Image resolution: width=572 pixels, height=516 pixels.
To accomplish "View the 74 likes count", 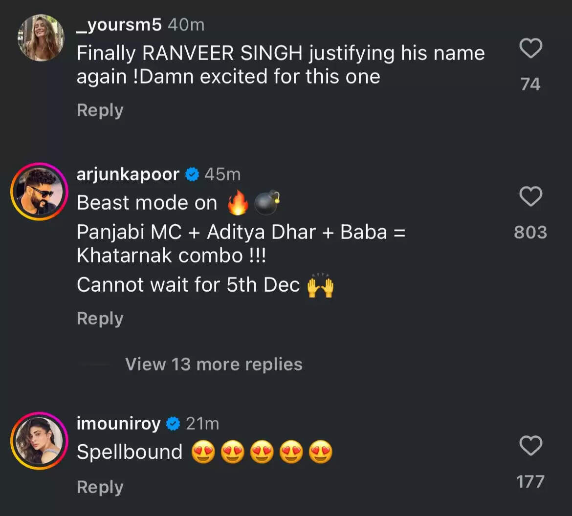I will (x=530, y=85).
